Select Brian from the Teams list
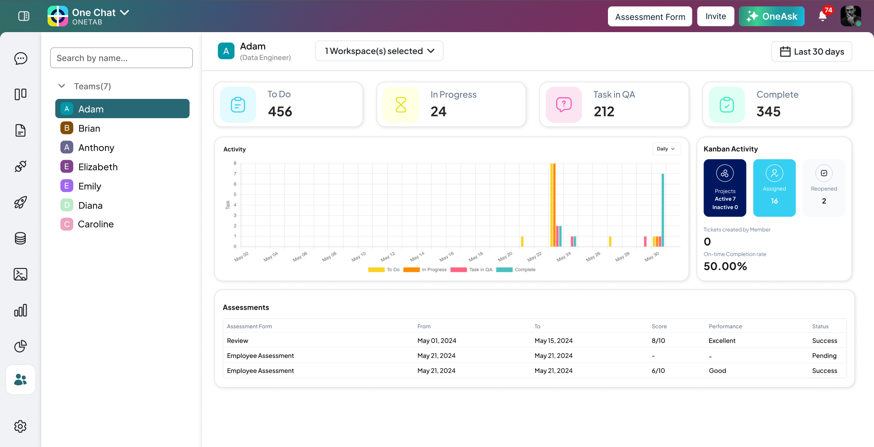874x447 pixels. click(90, 128)
